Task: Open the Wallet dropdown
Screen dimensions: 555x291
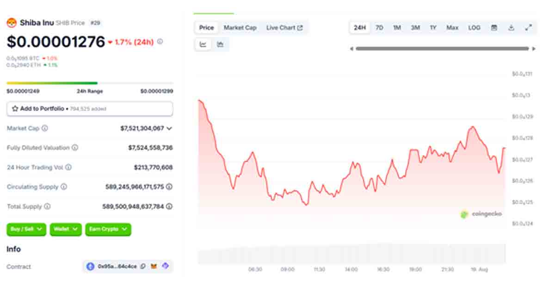Action: (65, 229)
